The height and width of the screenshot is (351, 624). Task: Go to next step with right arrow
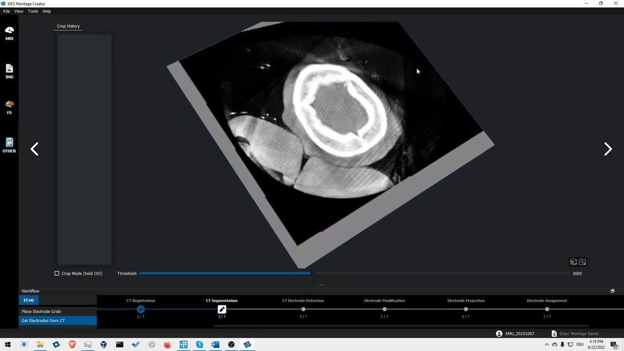[608, 149]
